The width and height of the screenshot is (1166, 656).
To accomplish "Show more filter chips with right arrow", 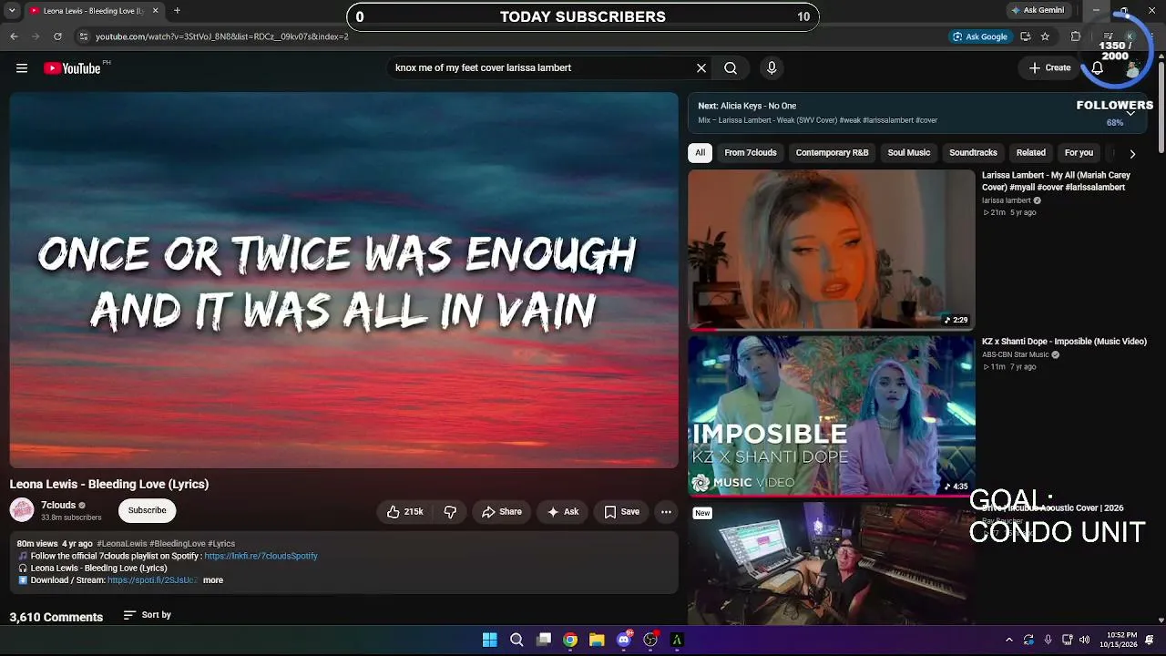I will click(1132, 154).
